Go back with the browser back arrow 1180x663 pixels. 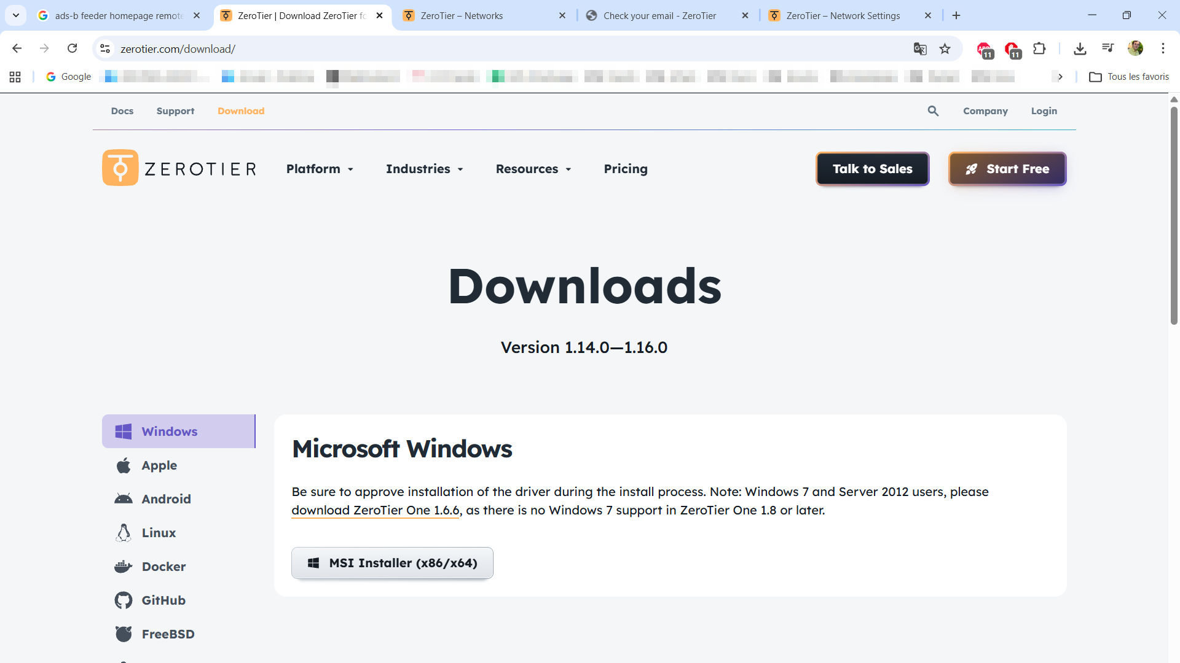pyautogui.click(x=17, y=48)
